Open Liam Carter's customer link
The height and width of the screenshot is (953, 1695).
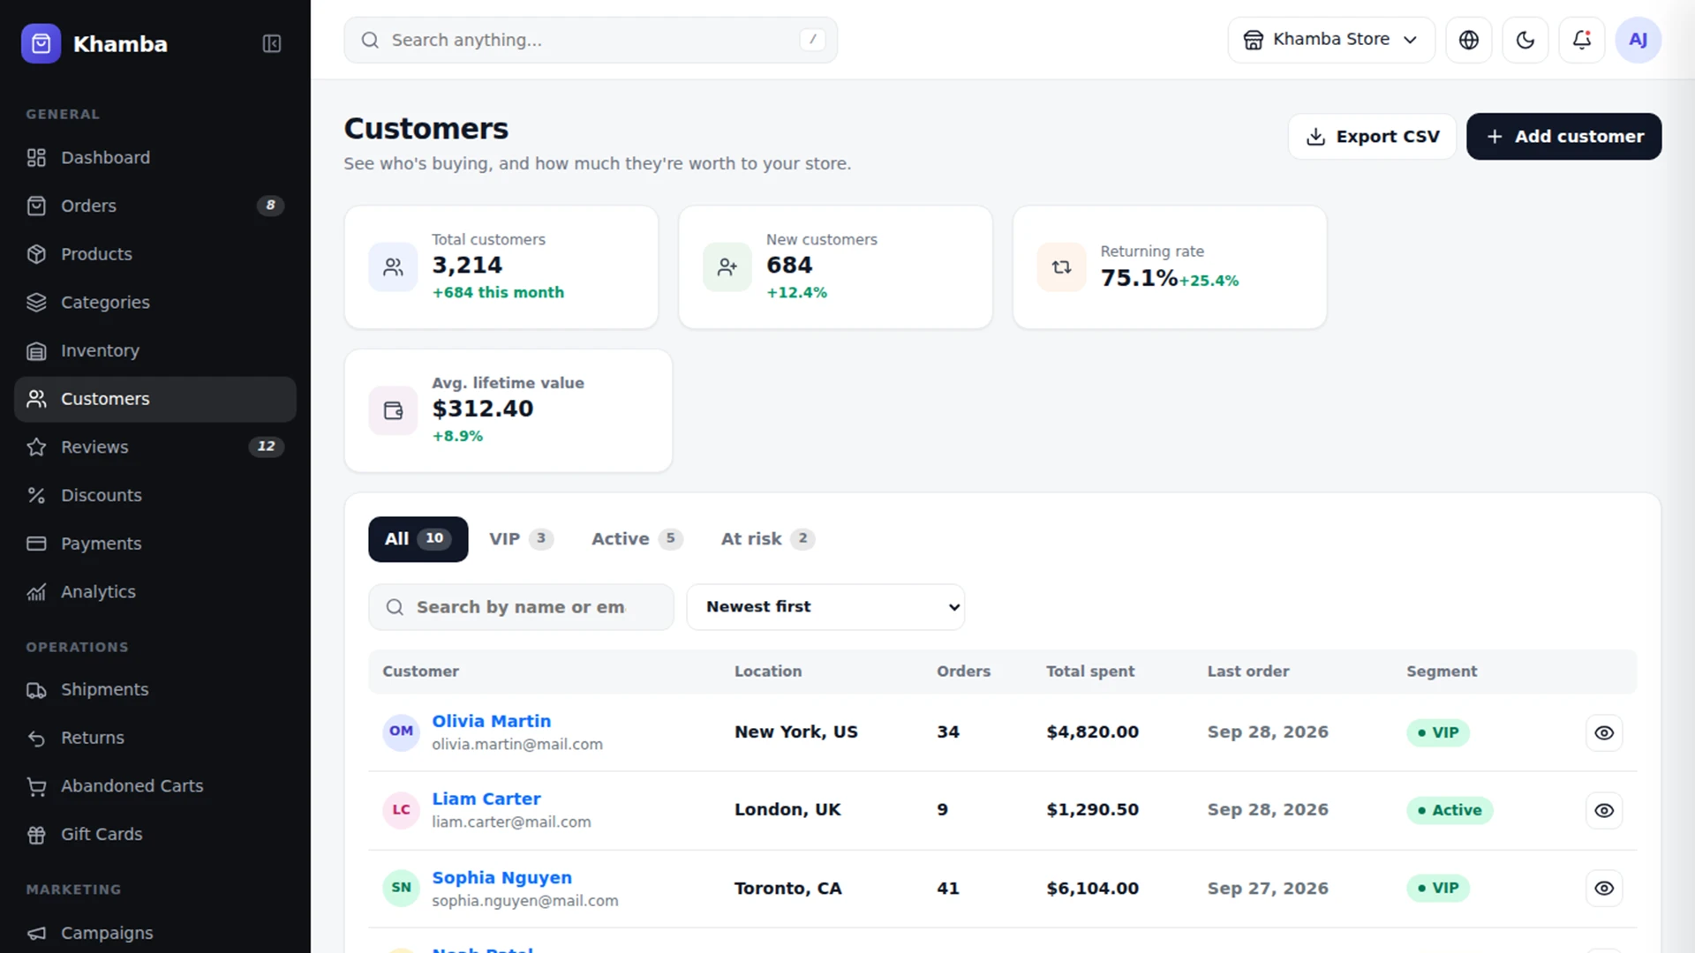[x=486, y=799]
